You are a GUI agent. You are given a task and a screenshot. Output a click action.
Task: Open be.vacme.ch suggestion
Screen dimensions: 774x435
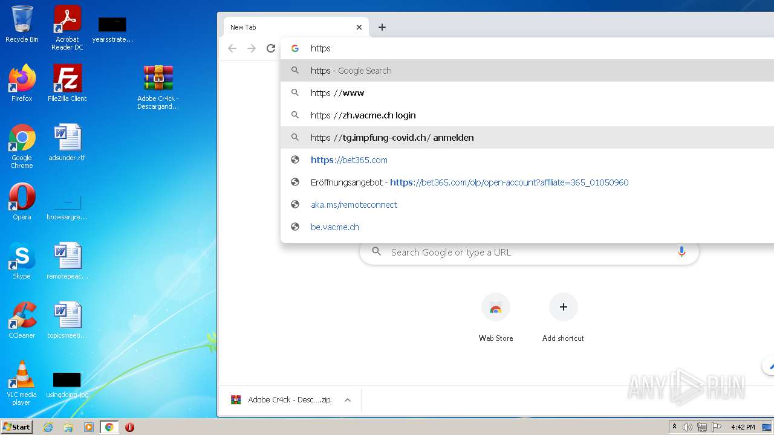[527, 227]
